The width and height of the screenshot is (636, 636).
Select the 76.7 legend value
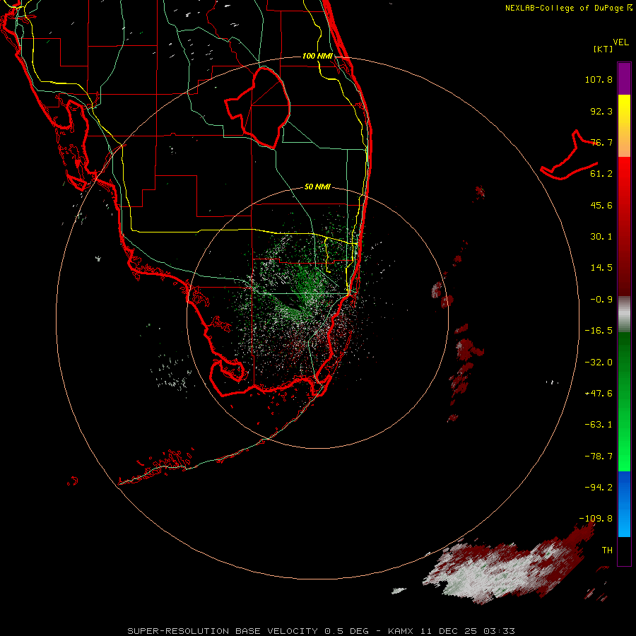pos(601,142)
